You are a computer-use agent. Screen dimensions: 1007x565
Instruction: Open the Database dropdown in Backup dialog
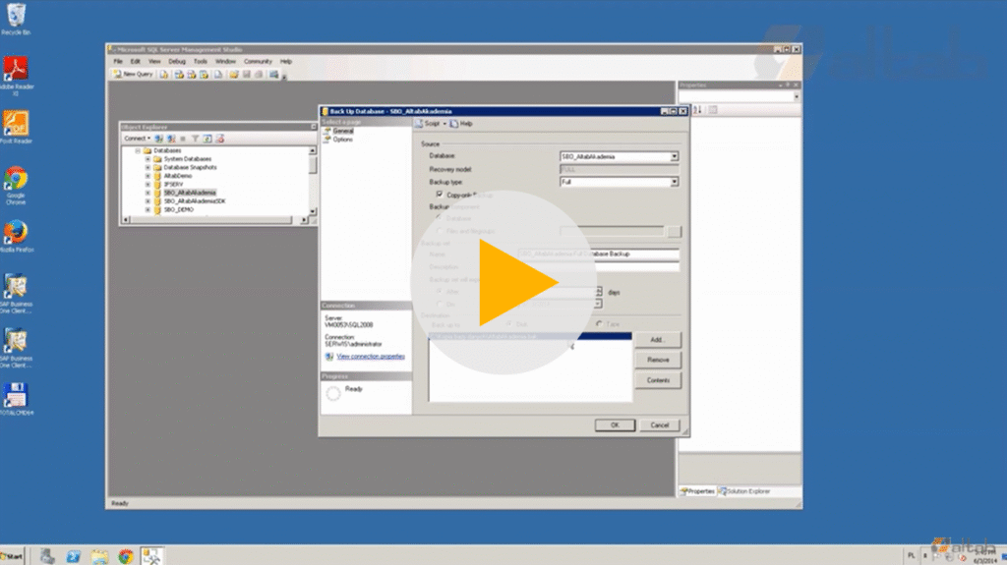pyautogui.click(x=675, y=156)
